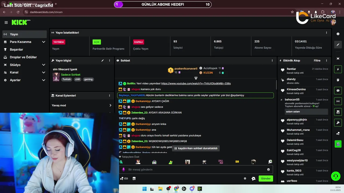Image resolution: width=344 pixels, height=193 pixels.
Task: Resume chat via the paused-scrolling banner
Action: (x=196, y=148)
